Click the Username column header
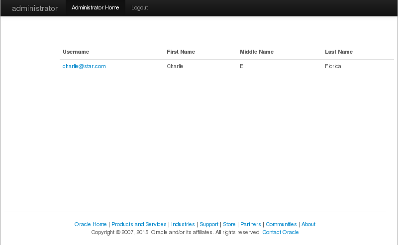Screen dimensions: 398x245 point(76,52)
